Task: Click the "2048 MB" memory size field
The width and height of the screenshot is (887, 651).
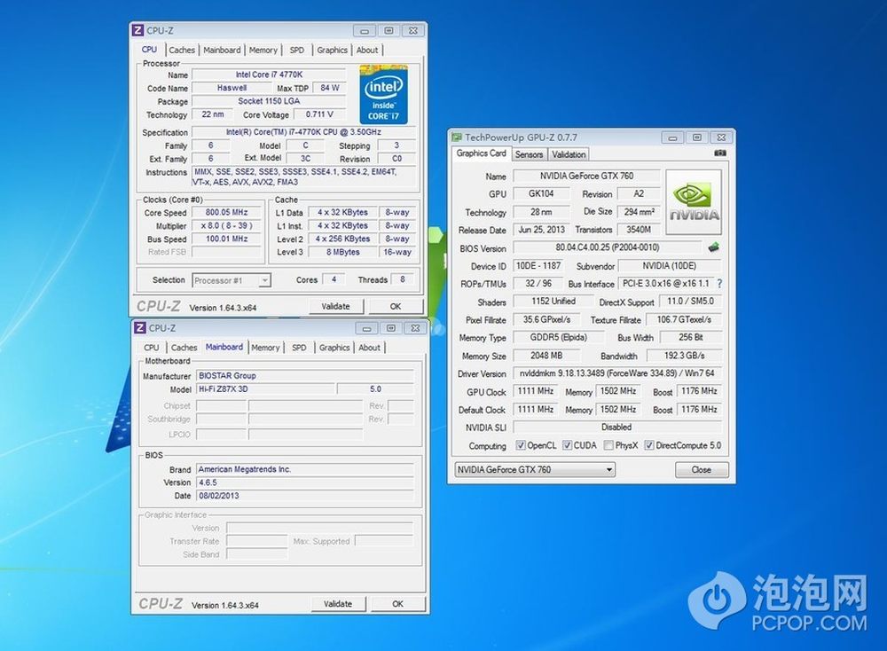Action: (546, 356)
